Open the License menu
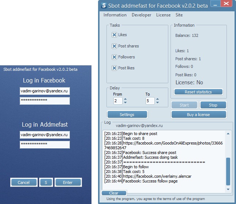236x204 pixels. tap(163, 15)
